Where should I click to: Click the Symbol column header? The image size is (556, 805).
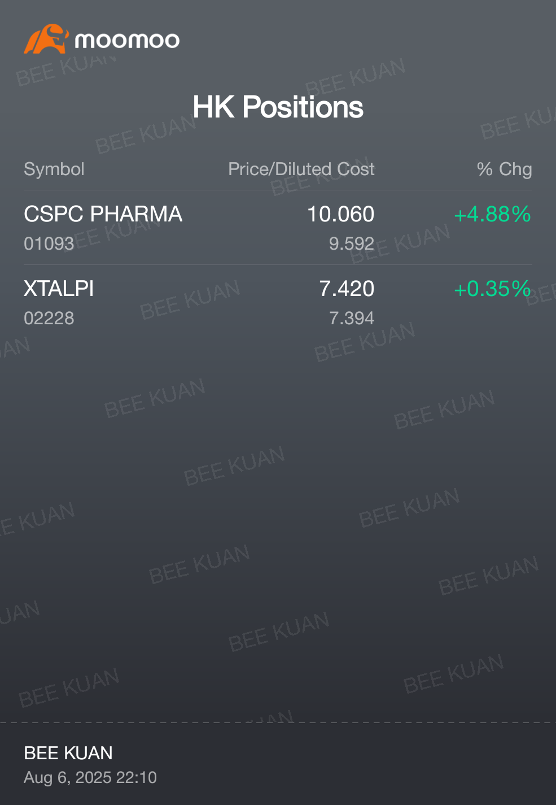point(54,169)
